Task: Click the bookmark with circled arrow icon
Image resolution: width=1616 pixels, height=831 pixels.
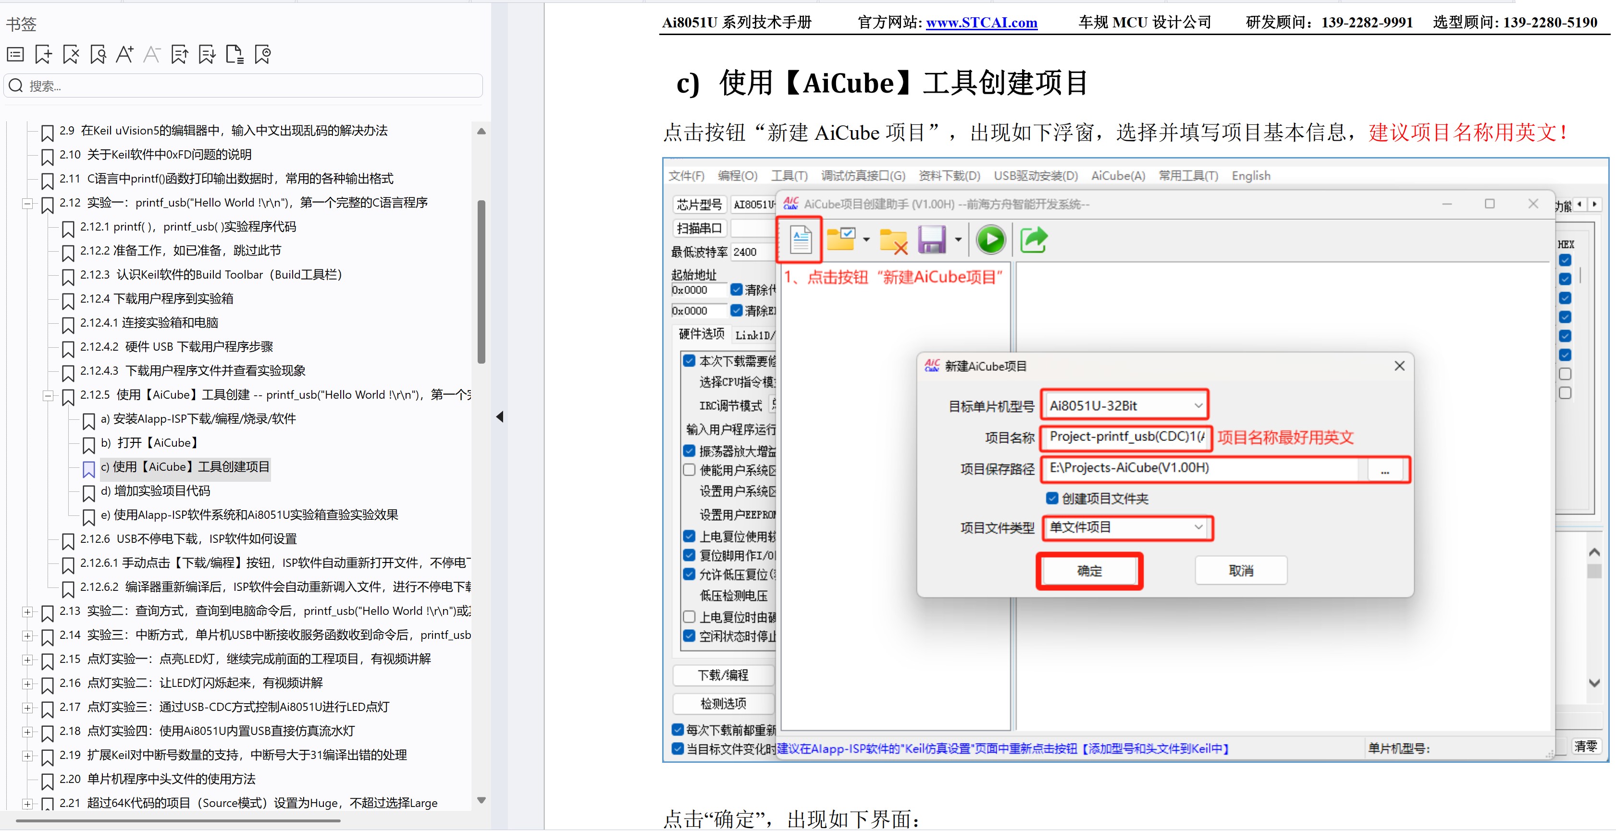Action: click(x=262, y=55)
